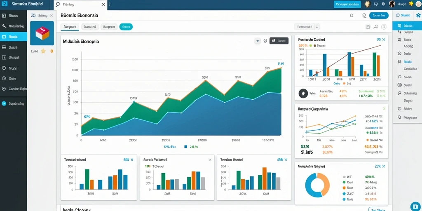Open the colorful cube thumbnail in side panel

[x=42, y=33]
